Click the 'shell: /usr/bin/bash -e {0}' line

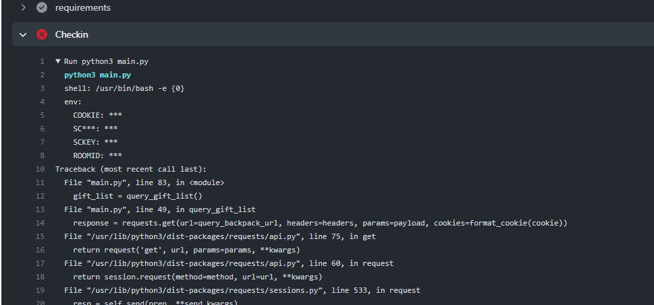[124, 89]
